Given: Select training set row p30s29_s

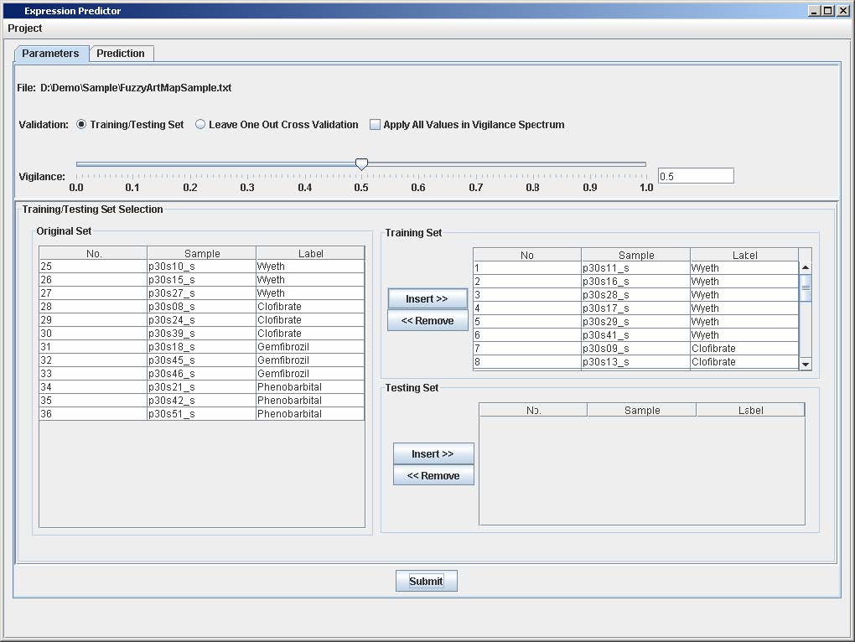Looking at the screenshot, I should click(635, 322).
